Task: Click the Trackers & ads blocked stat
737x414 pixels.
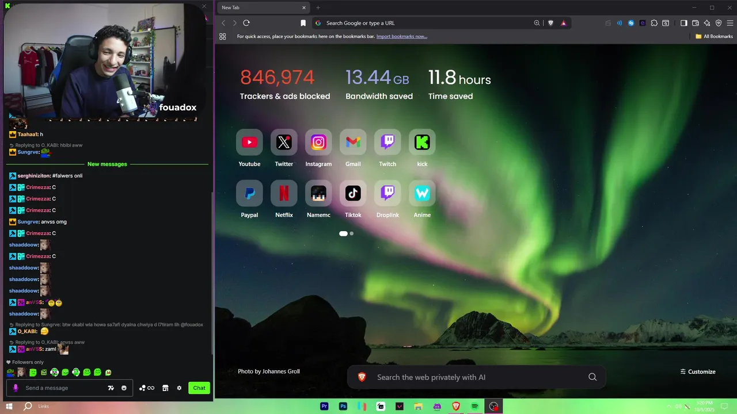Action: 285,84
